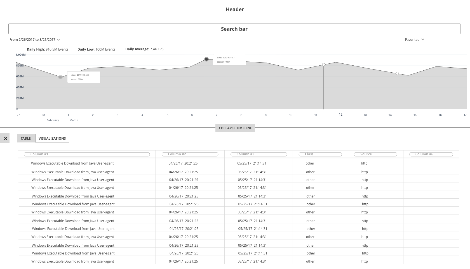Click the range handle near March 11
Screen dimensions: 470x269
point(324,65)
